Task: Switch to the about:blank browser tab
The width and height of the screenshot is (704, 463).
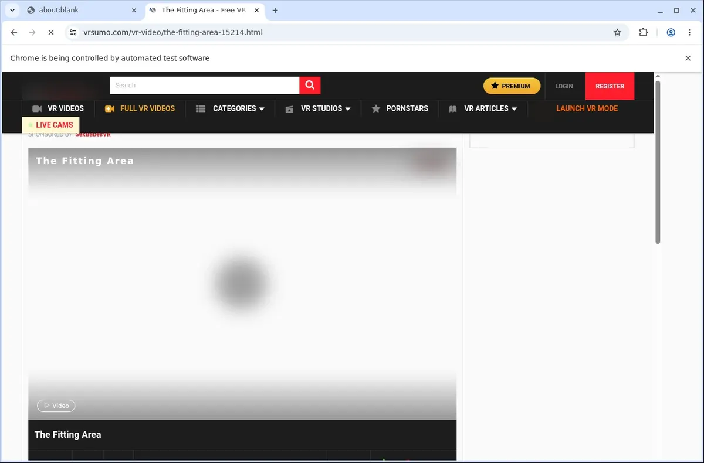Action: 81,10
